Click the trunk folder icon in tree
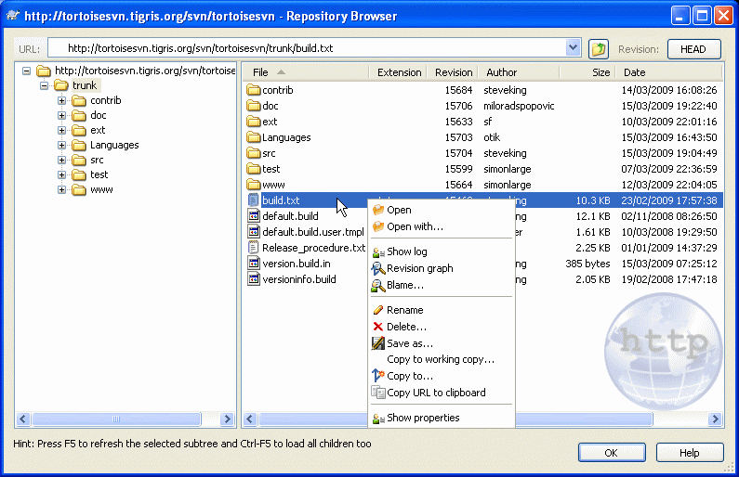Viewport: 739px width, 477px height. click(60, 85)
